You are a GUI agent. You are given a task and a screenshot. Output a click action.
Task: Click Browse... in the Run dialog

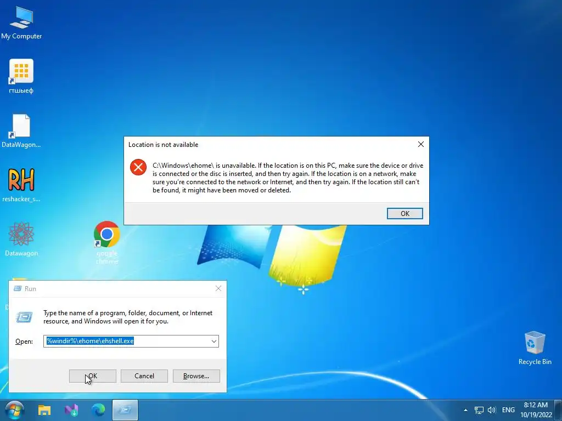point(196,376)
